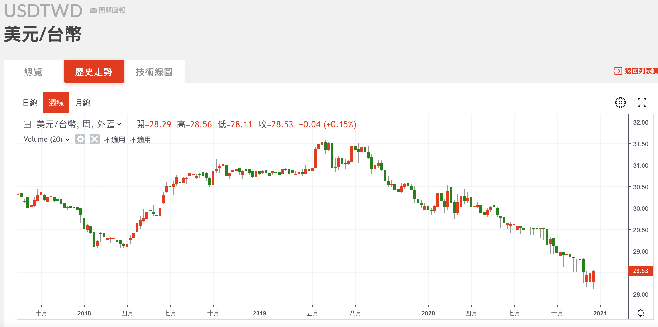Click the time-axis settings icon at bottom right
Viewport: 658px width, 327px height.
(x=641, y=313)
